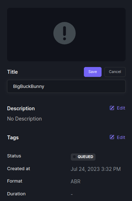Click the pencil icon beside Description
This screenshot has height=201, width=132.
click(112, 108)
